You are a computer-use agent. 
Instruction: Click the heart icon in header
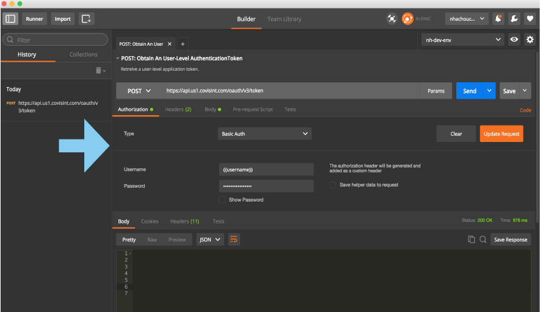coord(530,19)
